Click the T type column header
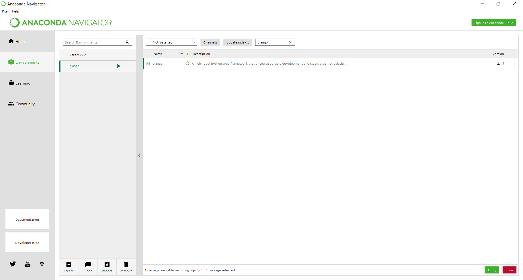Image resolution: width=523 pixels, height=280 pixels. tap(188, 54)
